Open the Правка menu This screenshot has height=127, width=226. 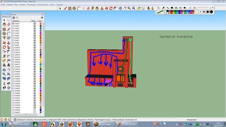pos(10,5)
